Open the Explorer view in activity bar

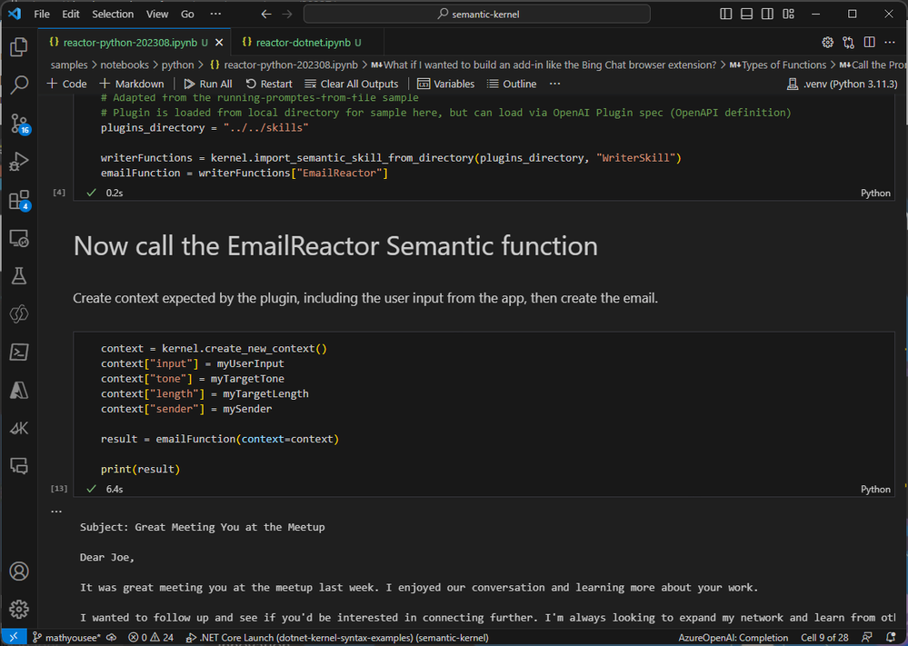(x=18, y=47)
